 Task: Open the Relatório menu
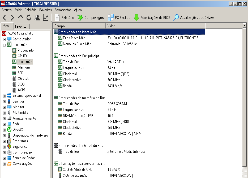pyautogui.click(x=30, y=10)
